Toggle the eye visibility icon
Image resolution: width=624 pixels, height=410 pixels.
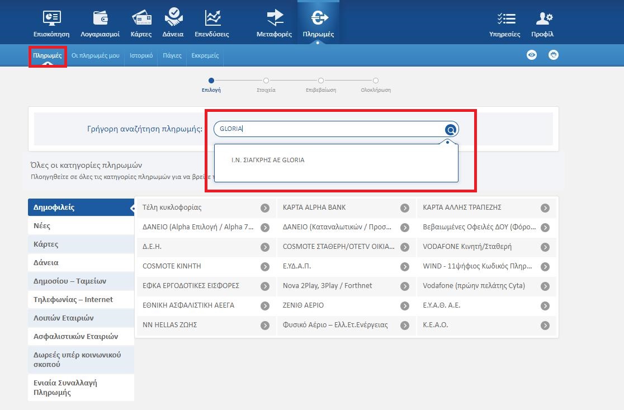click(532, 55)
